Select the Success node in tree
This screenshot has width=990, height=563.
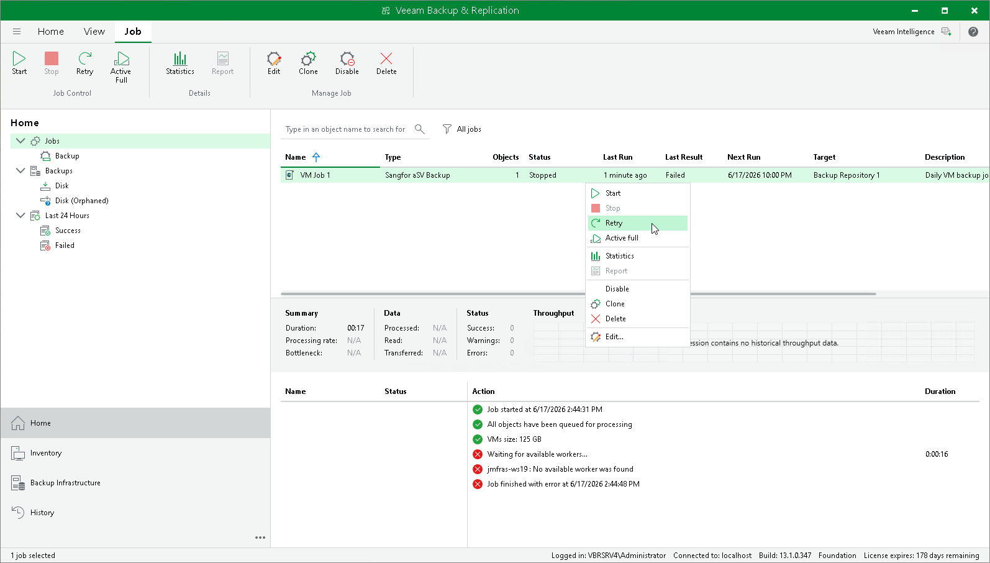point(68,231)
